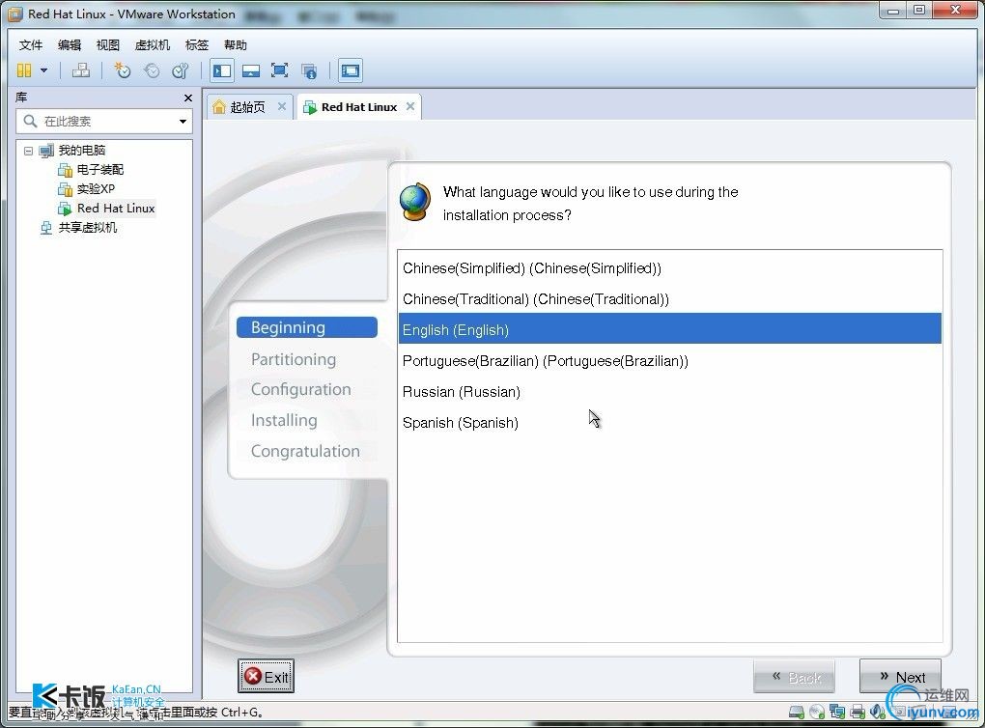Viewport: 985px width, 728px height.
Task: Open the 文件 menu
Action: (30, 45)
